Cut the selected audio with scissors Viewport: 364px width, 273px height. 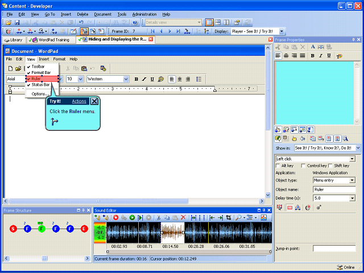[159, 217]
